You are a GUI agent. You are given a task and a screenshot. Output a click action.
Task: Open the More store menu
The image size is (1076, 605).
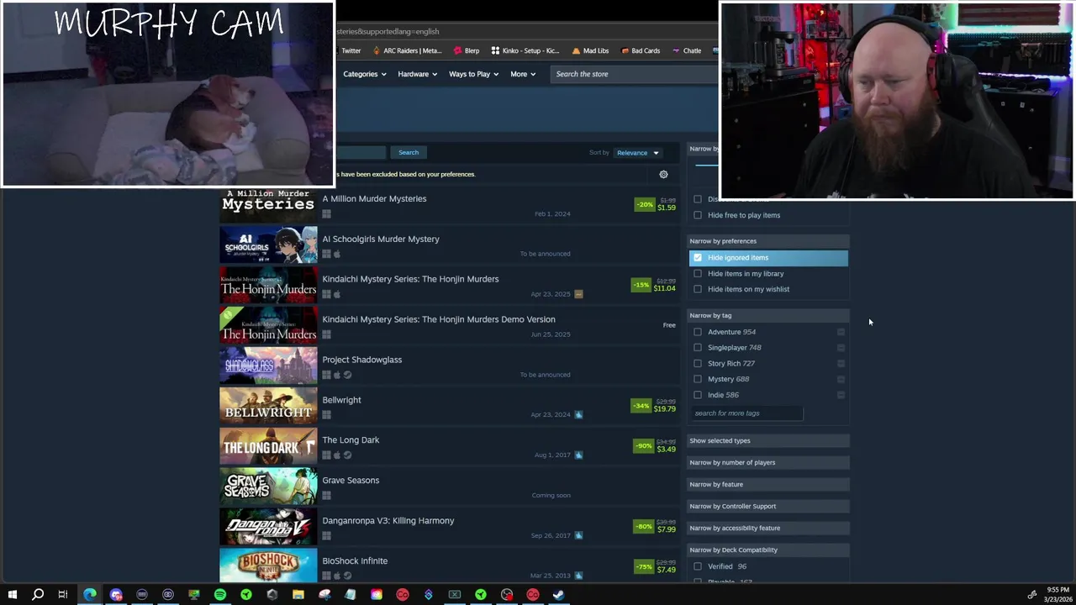pyautogui.click(x=522, y=74)
